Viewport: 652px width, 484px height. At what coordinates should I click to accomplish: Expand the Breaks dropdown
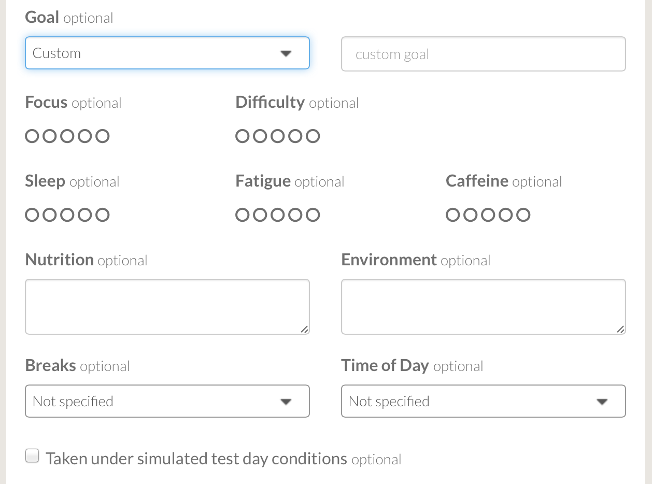click(x=167, y=401)
